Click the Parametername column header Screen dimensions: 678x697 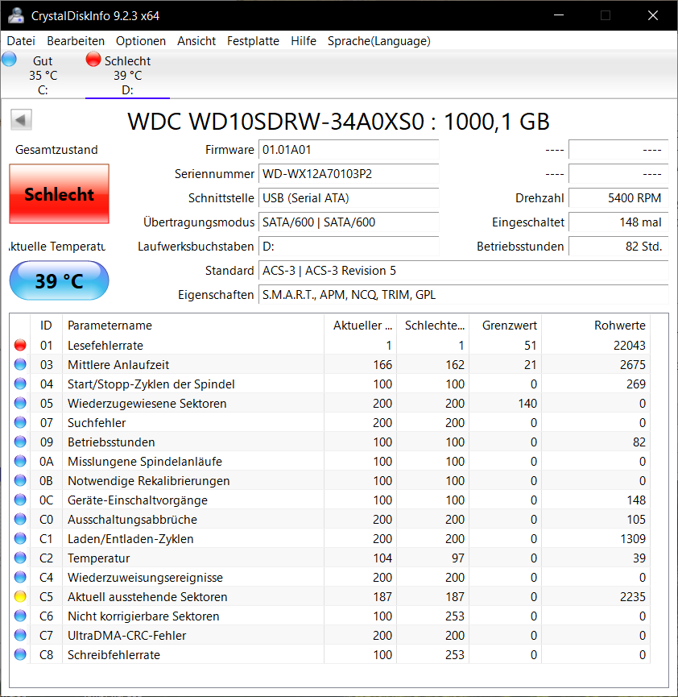(193, 326)
